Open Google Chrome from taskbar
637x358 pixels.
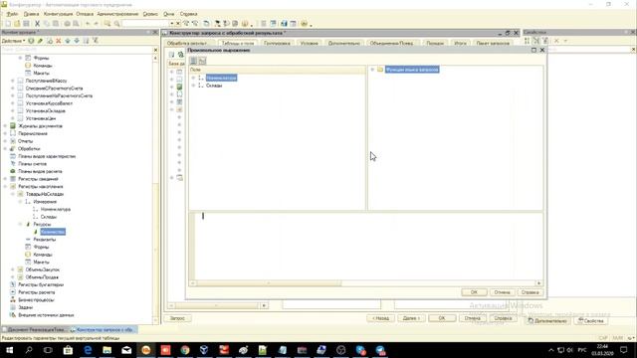point(185,349)
